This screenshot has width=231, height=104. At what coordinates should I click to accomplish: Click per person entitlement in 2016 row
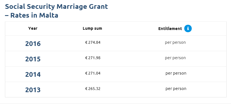[175, 43]
